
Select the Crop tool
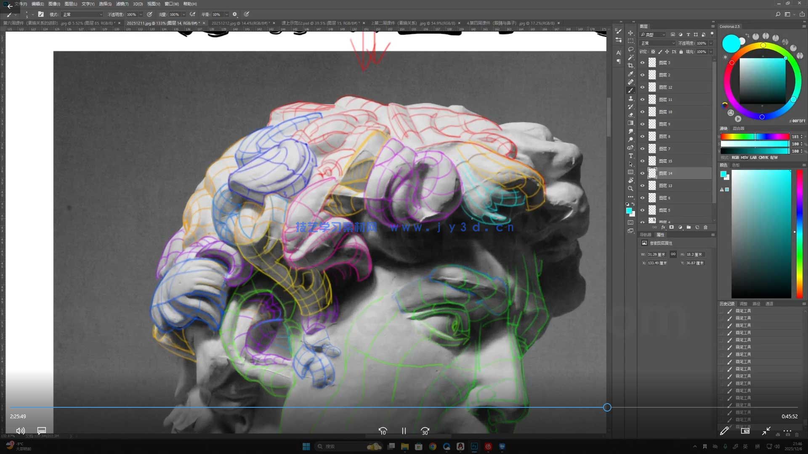point(630,66)
